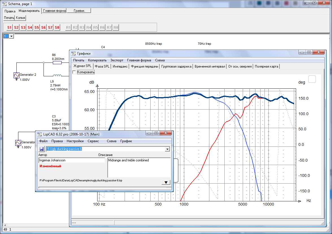Click the R8 toolbar button
The height and width of the screenshot is (234, 332).
click(x=116, y=27)
